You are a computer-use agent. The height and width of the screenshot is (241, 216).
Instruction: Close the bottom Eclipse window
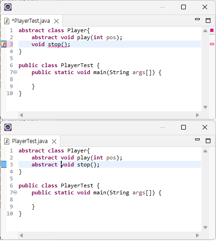[205, 127]
